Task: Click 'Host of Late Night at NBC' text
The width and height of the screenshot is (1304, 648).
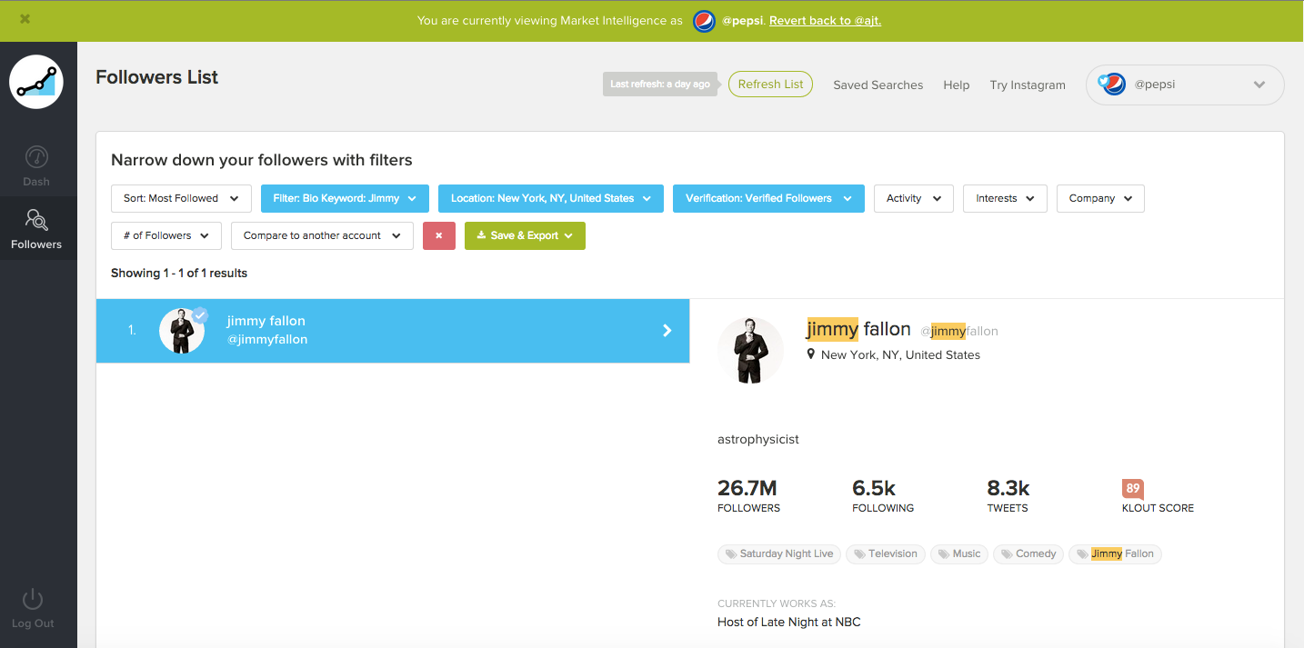Action: coord(788,623)
